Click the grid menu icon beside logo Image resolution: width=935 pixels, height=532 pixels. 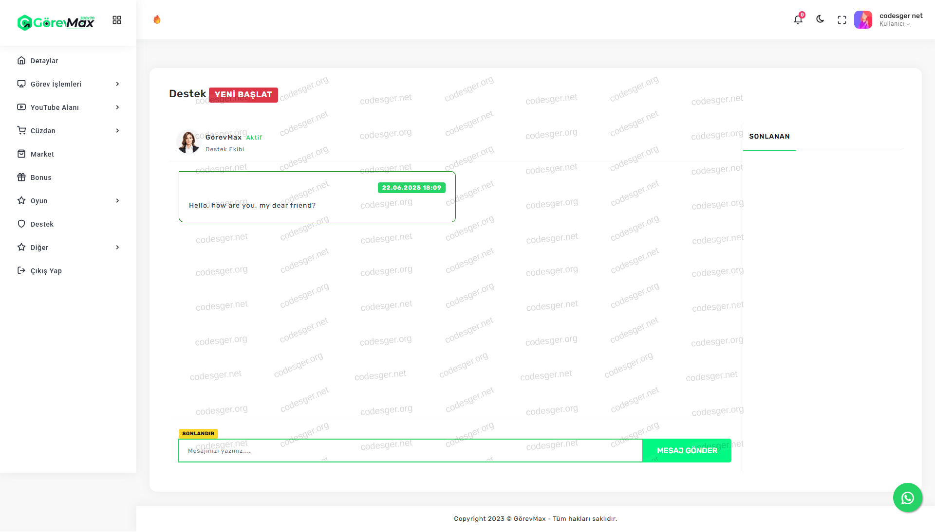117,20
